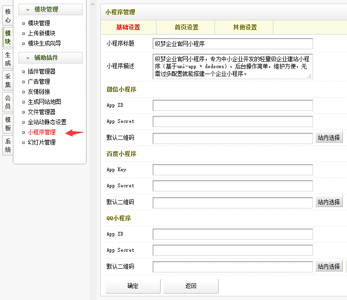Click the resize handle of the 小程序描述 textarea

309,76
